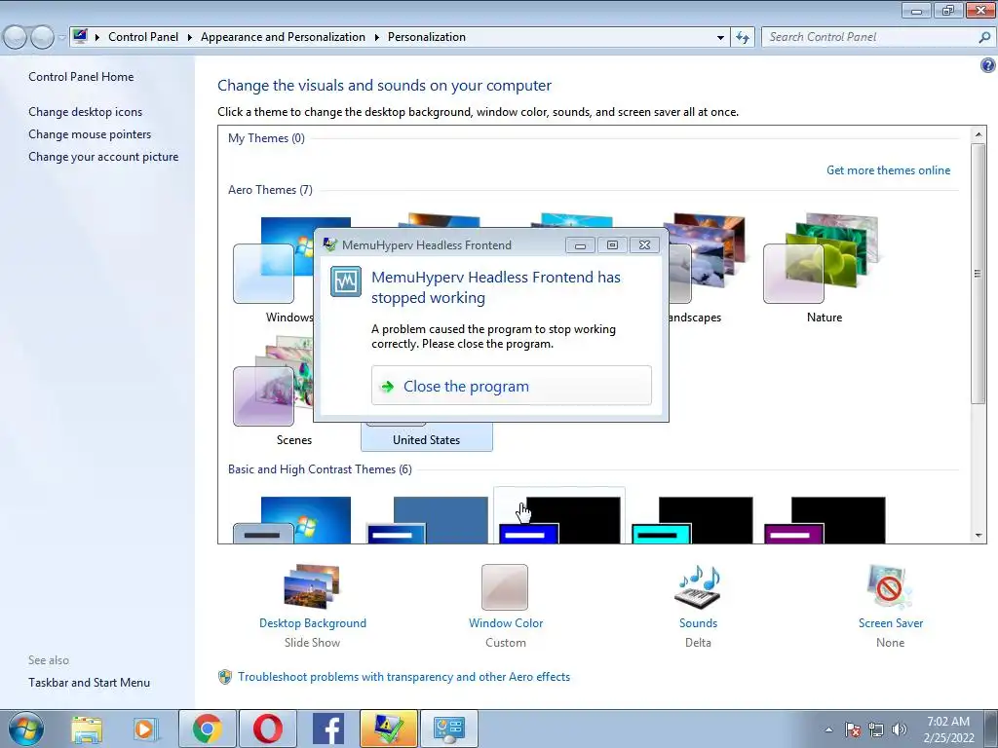Expand arrow after Appearance and Personalization breadcrumb
The image size is (998, 748).
pos(376,37)
